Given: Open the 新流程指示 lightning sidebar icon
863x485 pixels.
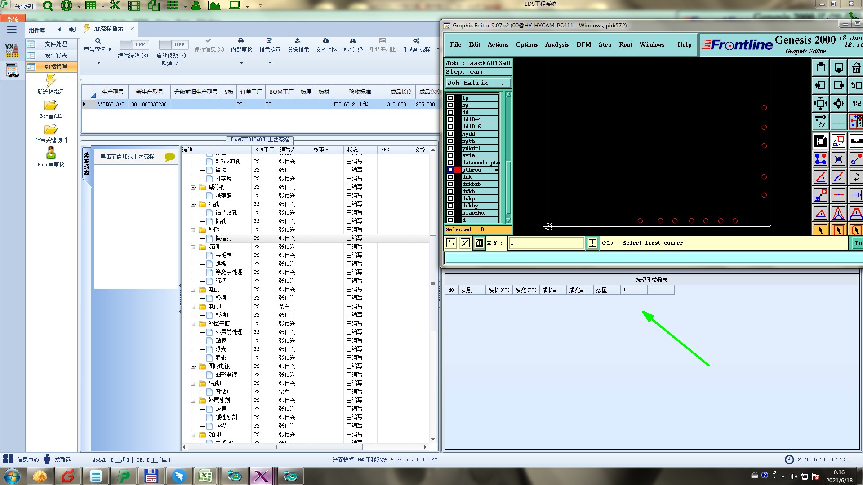Looking at the screenshot, I should [51, 81].
